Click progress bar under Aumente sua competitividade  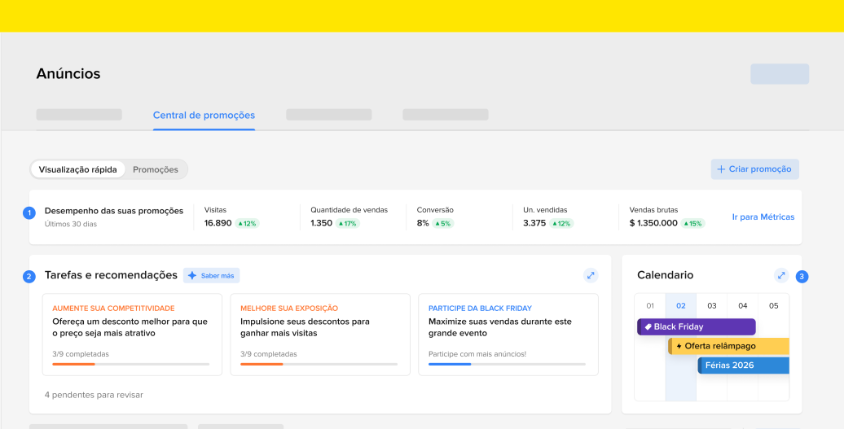pos(131,365)
